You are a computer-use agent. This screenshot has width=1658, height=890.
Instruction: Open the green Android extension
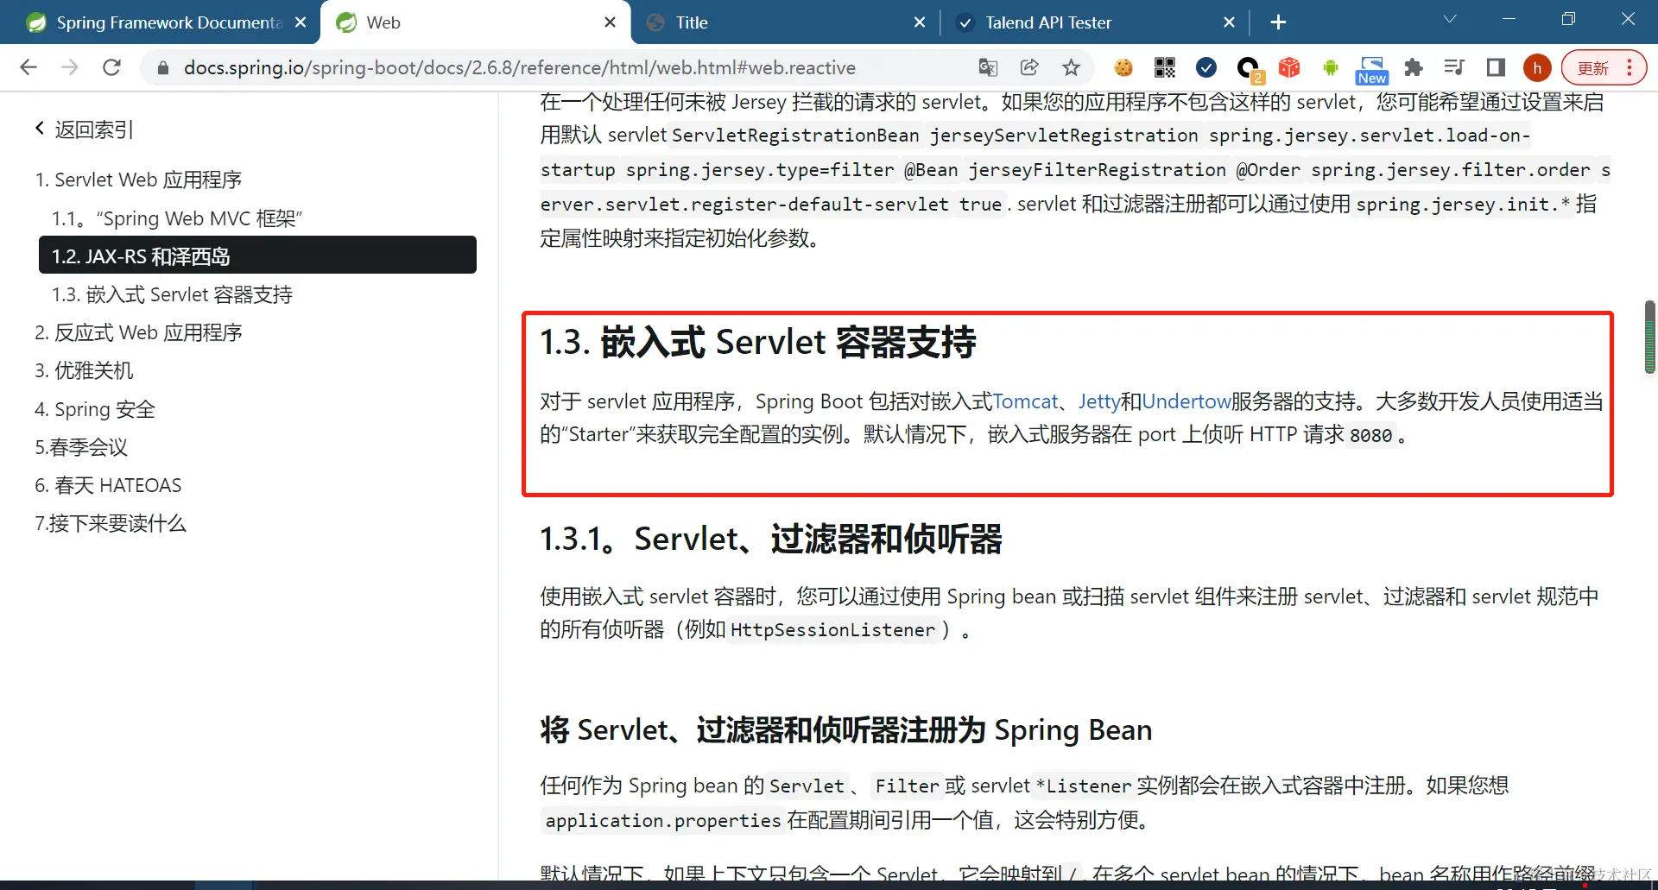pyautogui.click(x=1331, y=67)
